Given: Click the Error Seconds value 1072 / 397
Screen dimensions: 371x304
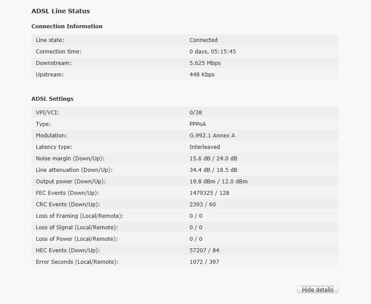Looking at the screenshot, I should pyautogui.click(x=204, y=262).
